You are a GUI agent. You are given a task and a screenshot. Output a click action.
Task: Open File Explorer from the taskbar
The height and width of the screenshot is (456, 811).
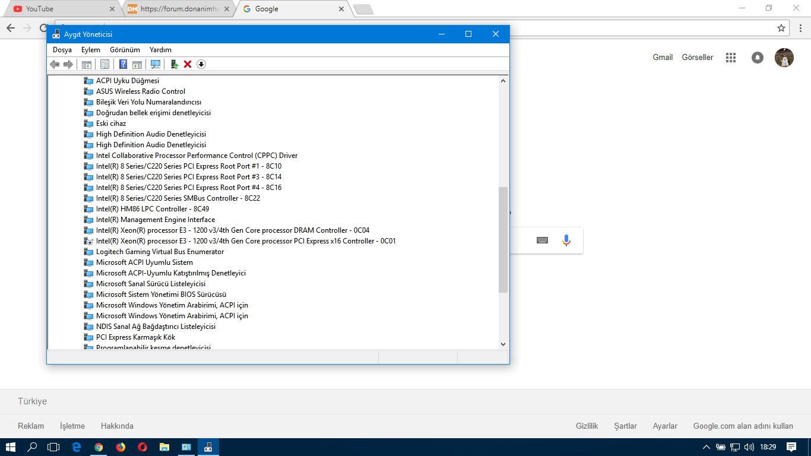[x=164, y=447]
